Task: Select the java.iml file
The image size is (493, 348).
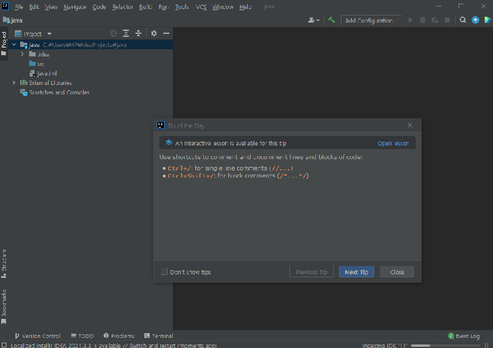Action: pos(43,73)
